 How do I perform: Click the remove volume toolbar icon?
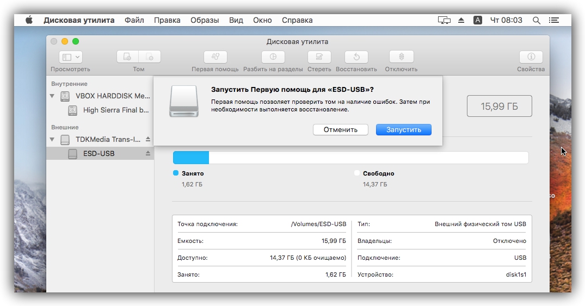click(150, 57)
